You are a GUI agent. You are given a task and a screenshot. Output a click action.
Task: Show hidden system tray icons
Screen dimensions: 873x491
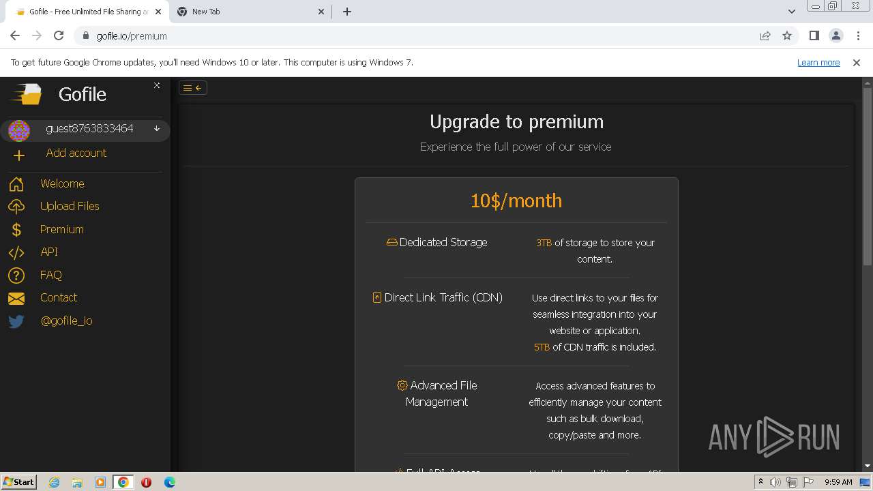(x=760, y=482)
